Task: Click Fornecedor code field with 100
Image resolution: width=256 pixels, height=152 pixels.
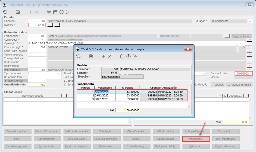Action: (x=37, y=36)
